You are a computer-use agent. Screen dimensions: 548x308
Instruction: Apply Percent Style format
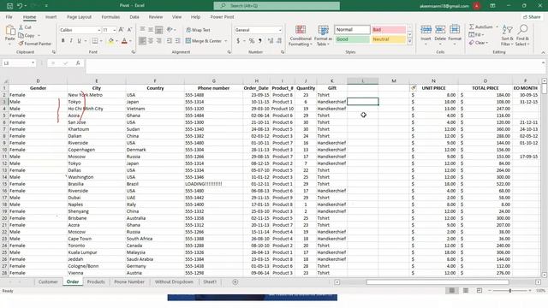tap(251, 41)
